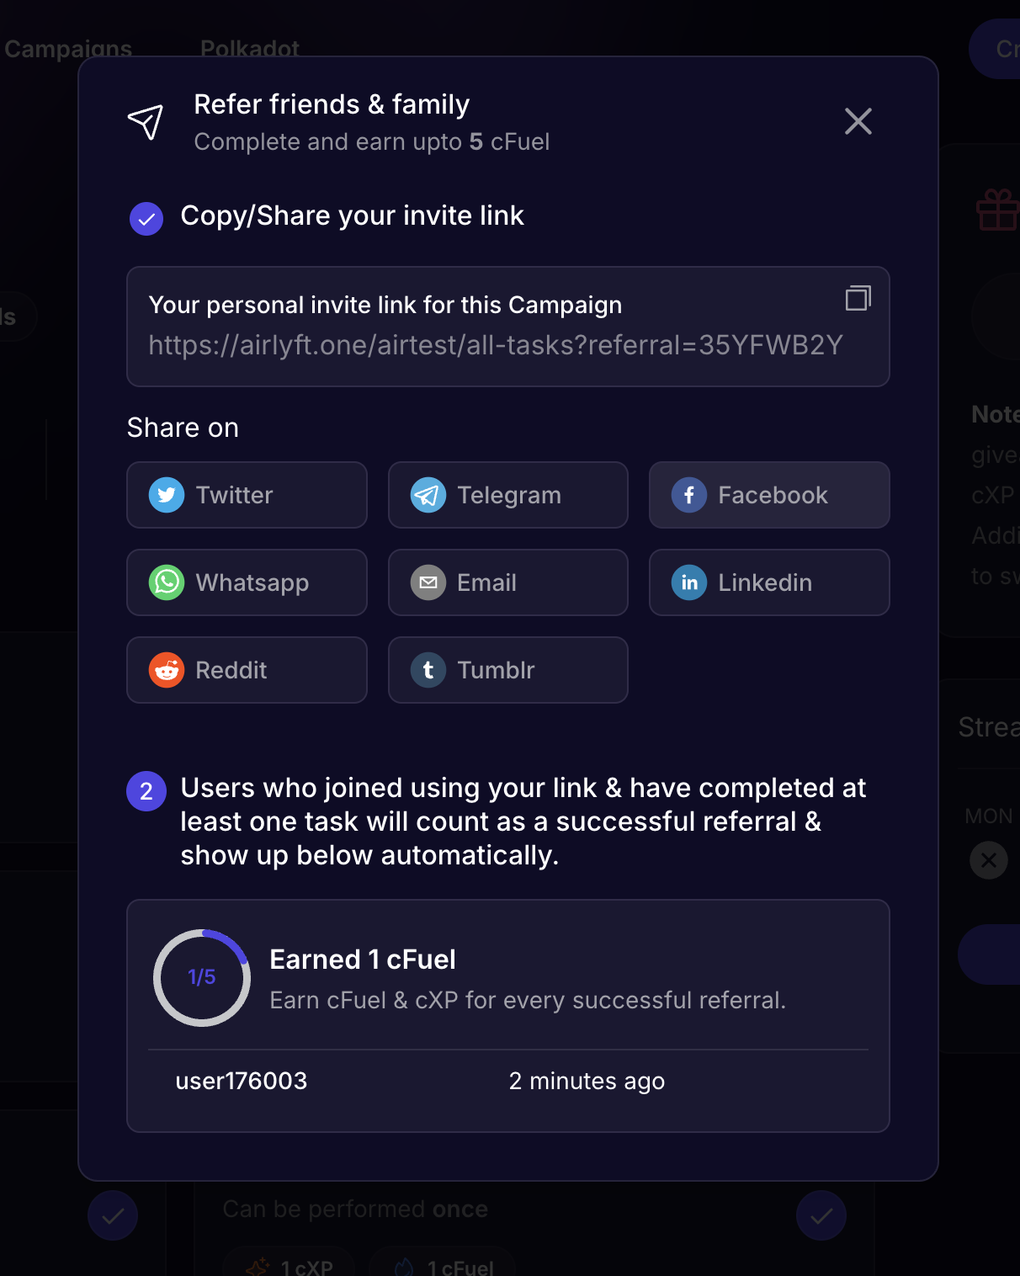This screenshot has height=1276, width=1020.
Task: Click the 1/5 referral progress ring
Action: [x=202, y=977]
